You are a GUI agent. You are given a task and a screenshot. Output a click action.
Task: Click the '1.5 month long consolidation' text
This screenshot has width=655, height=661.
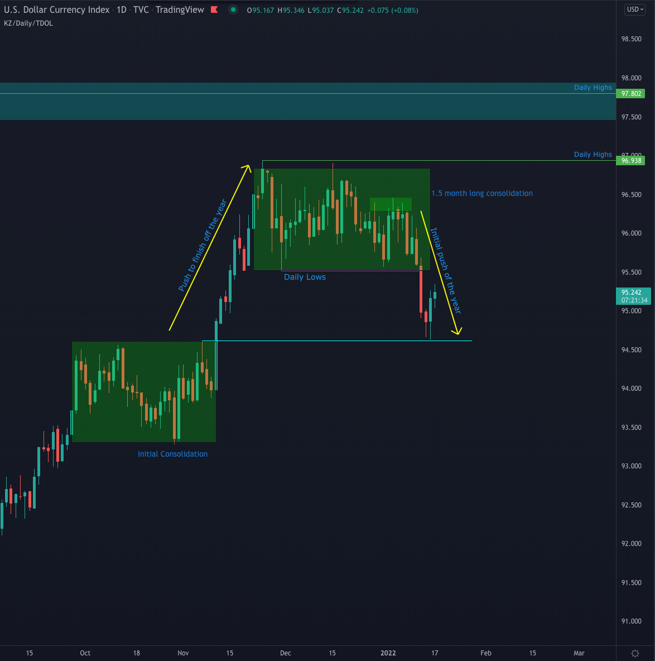coord(481,193)
